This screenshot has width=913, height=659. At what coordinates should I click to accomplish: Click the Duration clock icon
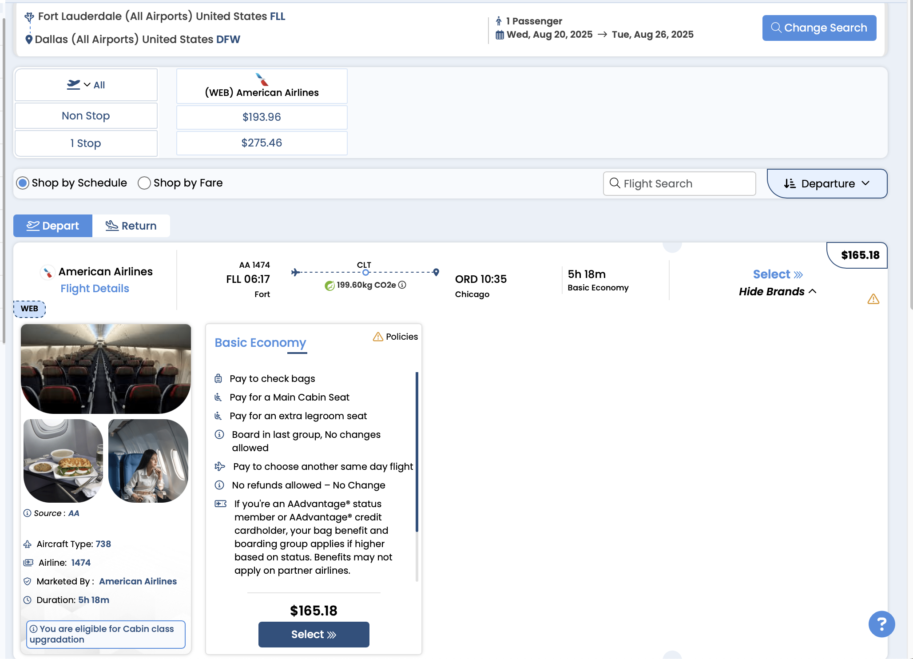tap(28, 600)
